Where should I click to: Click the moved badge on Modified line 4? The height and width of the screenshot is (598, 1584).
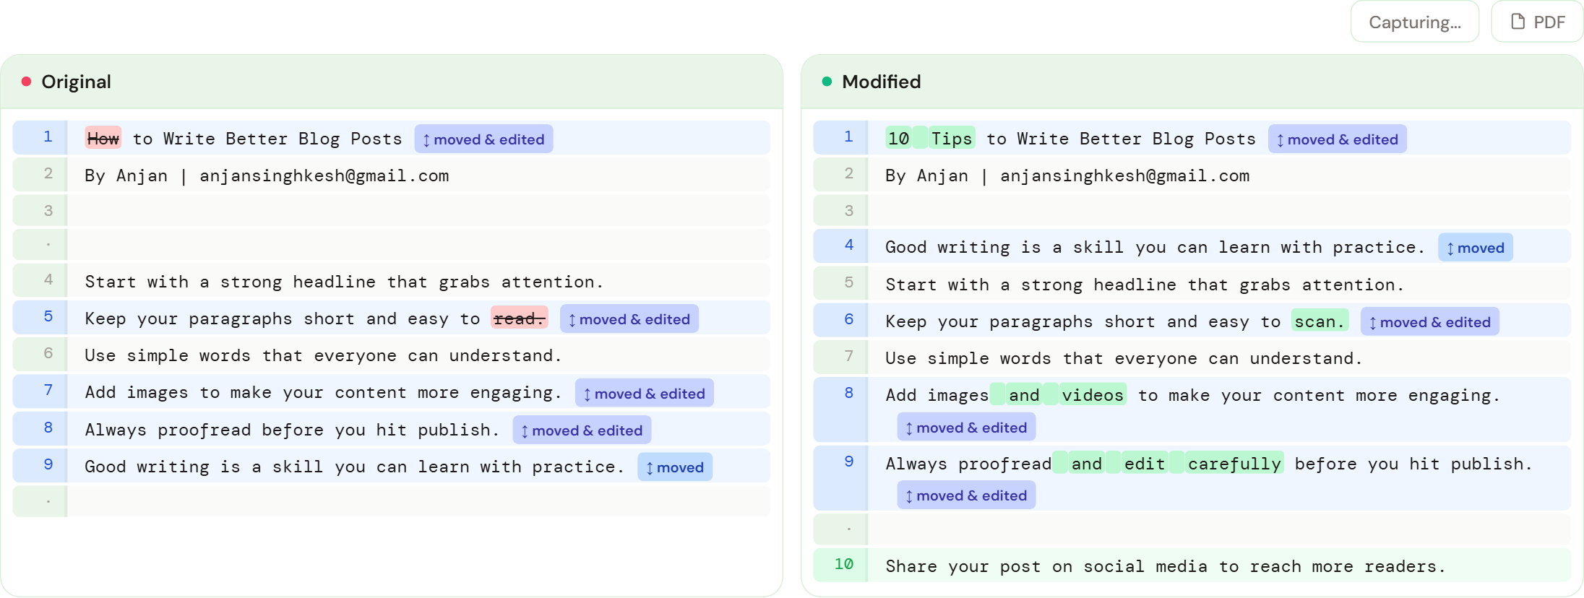point(1475,248)
